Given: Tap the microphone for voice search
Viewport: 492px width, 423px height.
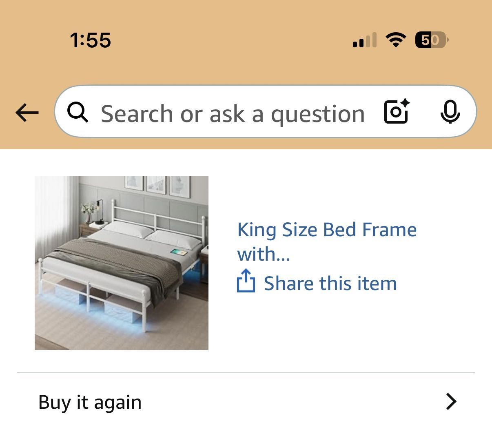Looking at the screenshot, I should pyautogui.click(x=450, y=113).
